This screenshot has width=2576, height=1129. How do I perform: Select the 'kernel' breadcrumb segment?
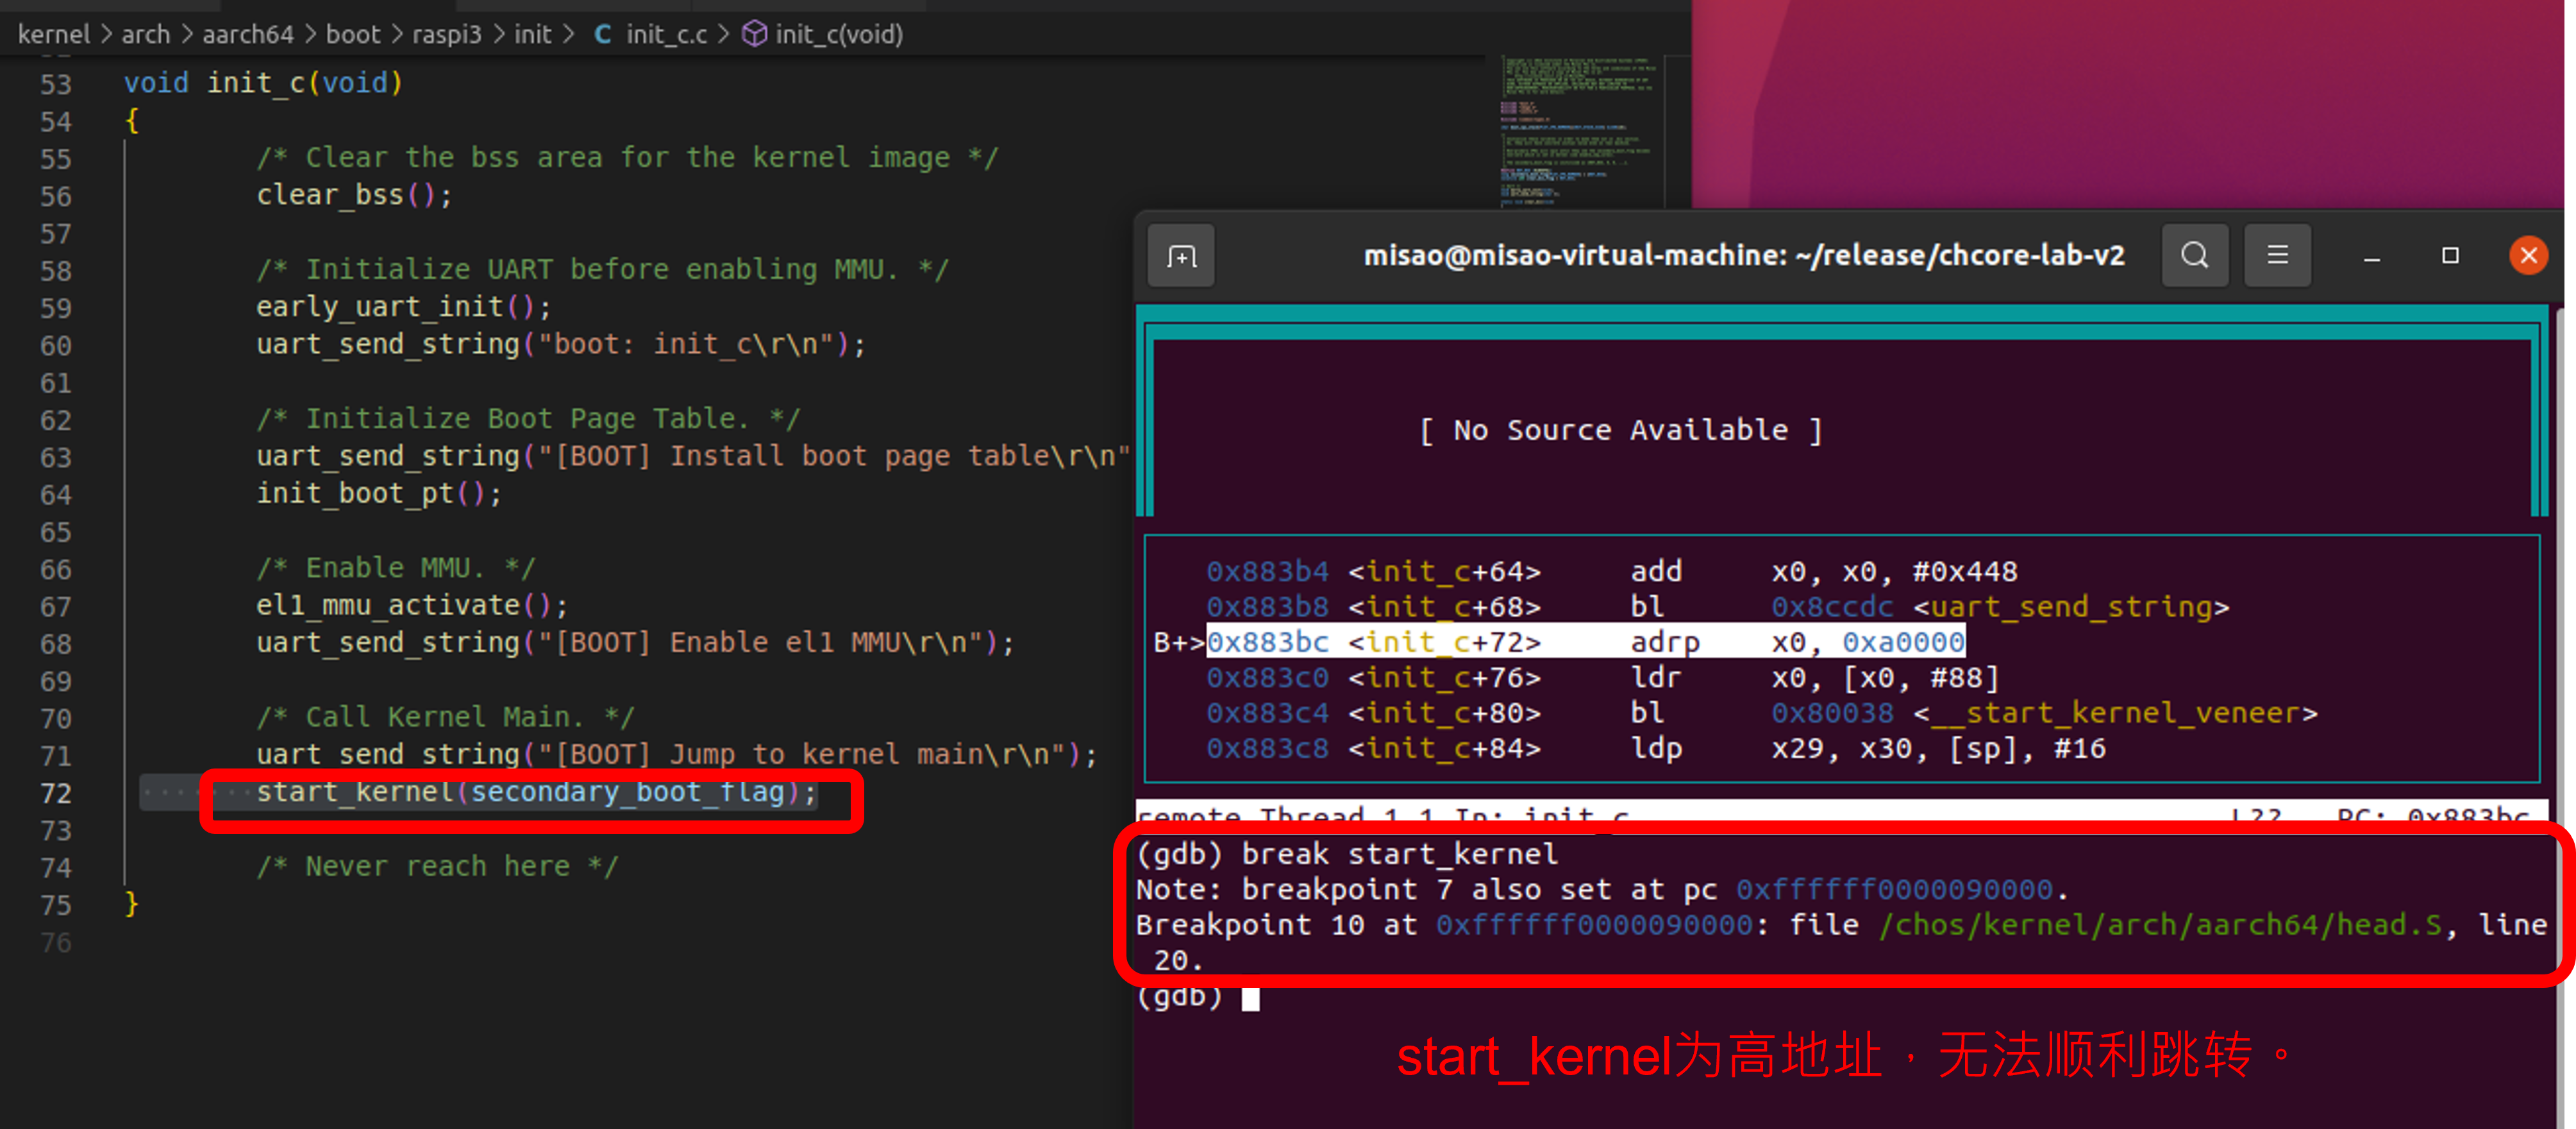[54, 34]
